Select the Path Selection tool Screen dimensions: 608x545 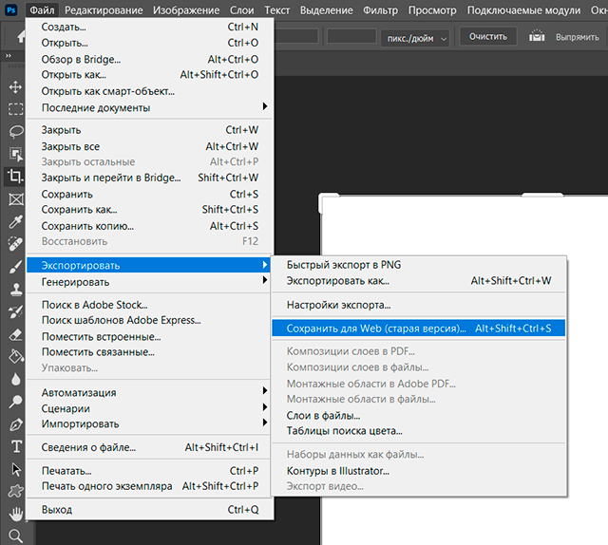pyautogui.click(x=16, y=469)
